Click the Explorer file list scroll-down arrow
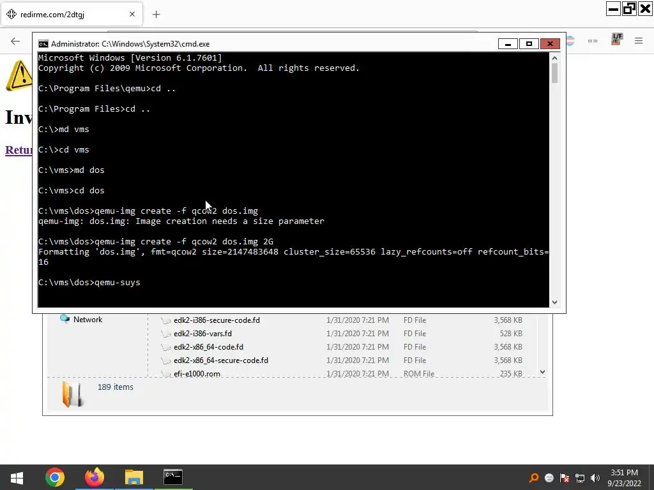Image resolution: width=654 pixels, height=490 pixels. (543, 372)
